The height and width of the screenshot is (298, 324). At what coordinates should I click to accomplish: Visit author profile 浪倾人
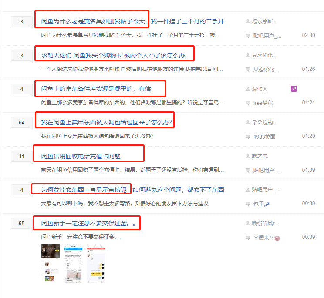(260, 89)
